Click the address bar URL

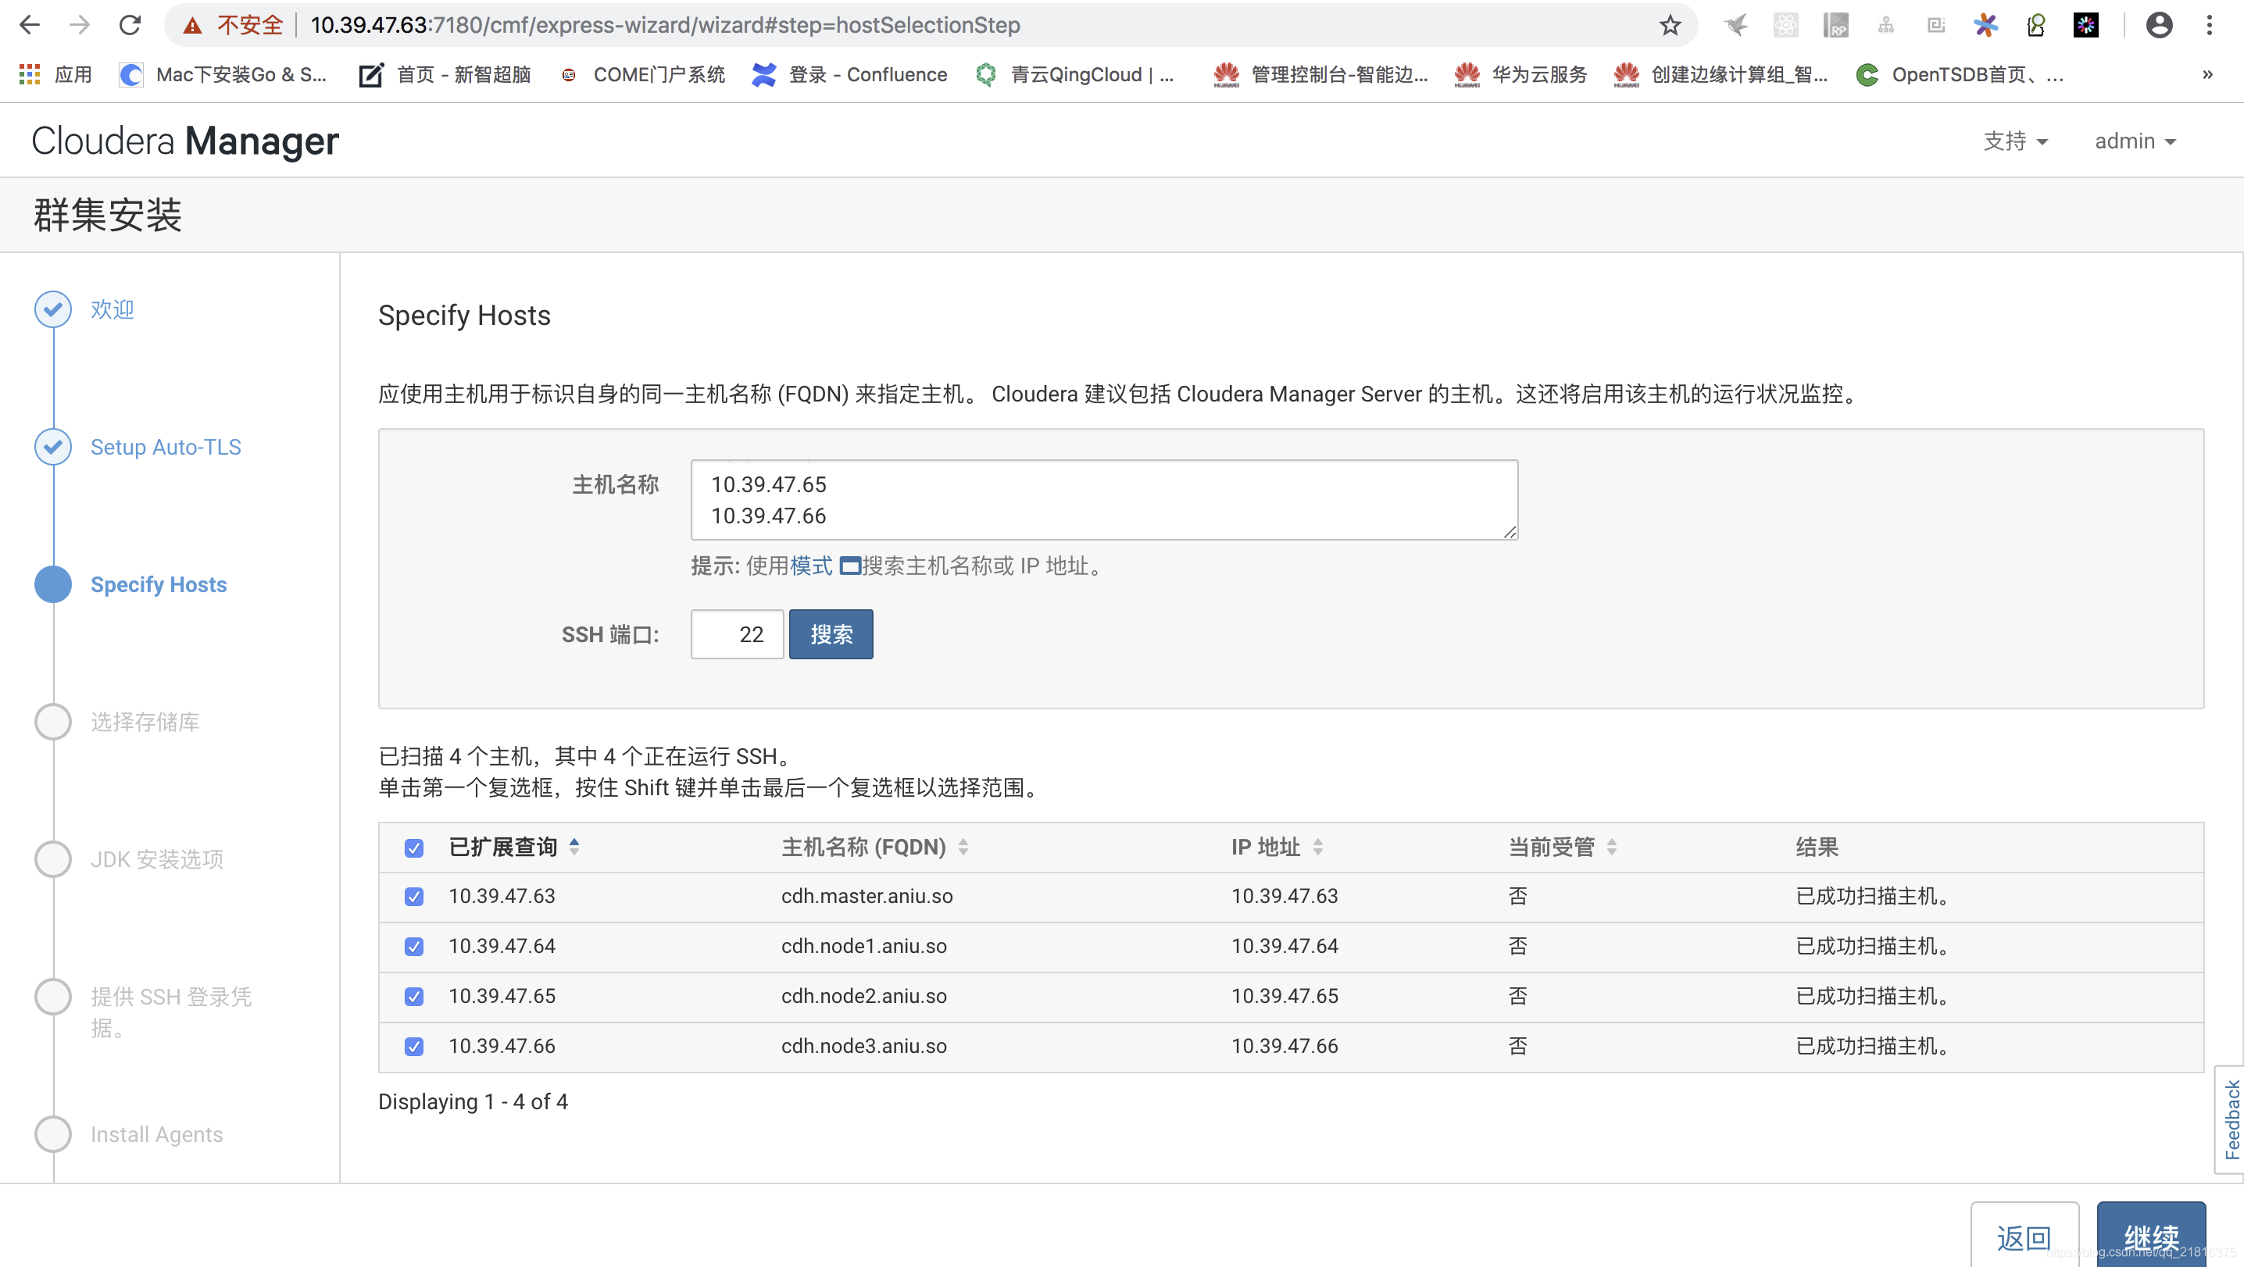coord(665,25)
